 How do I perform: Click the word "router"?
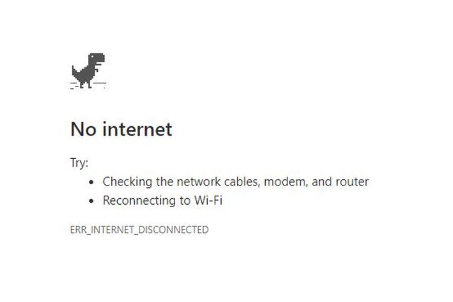click(x=352, y=182)
